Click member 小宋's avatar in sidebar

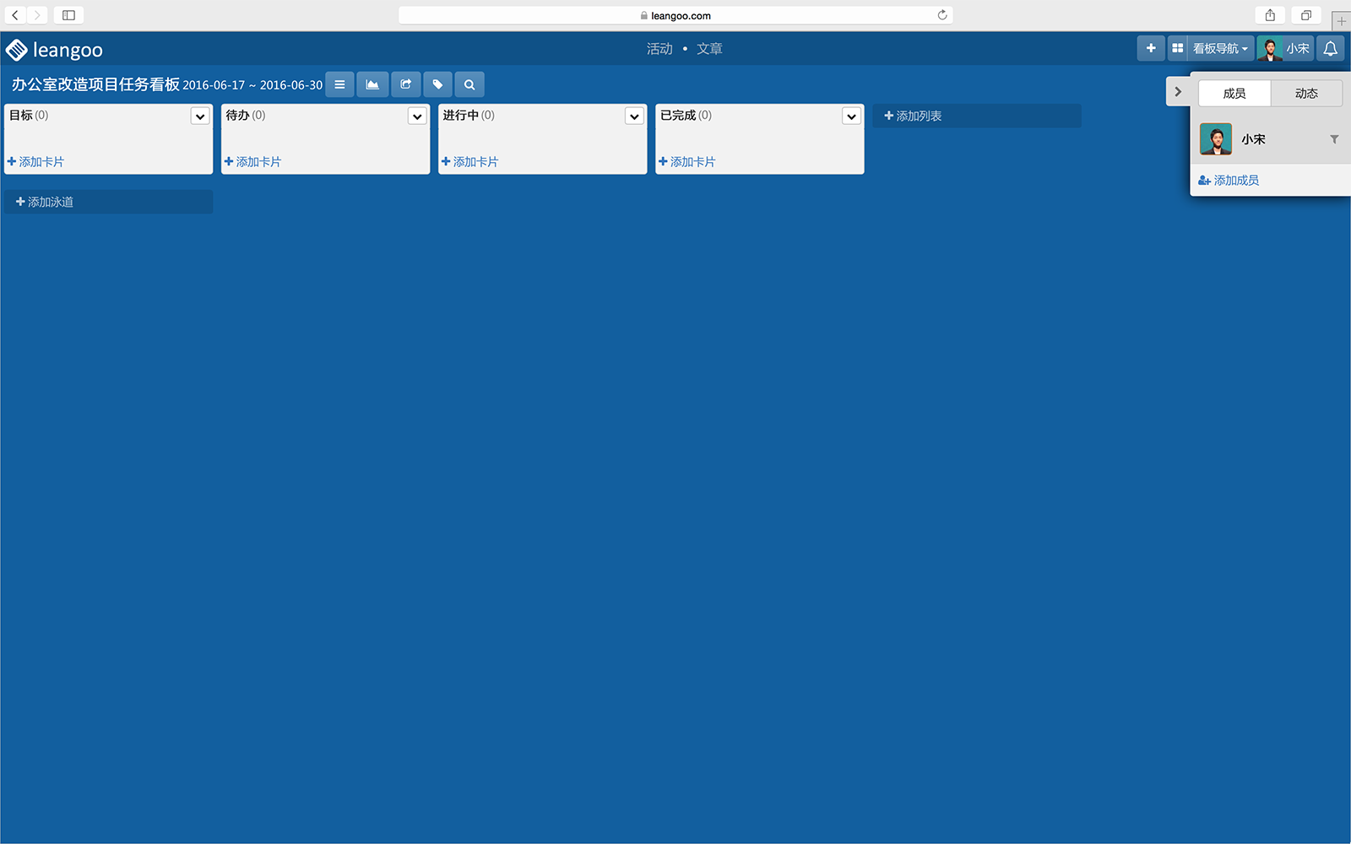(1216, 139)
